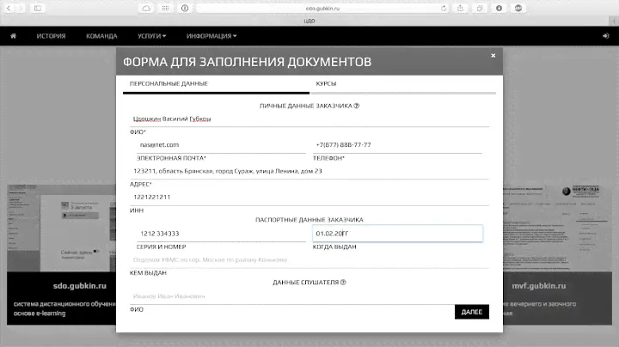Click the Когда выдан date field
Image resolution: width=619 pixels, height=347 pixels.
coord(397,234)
